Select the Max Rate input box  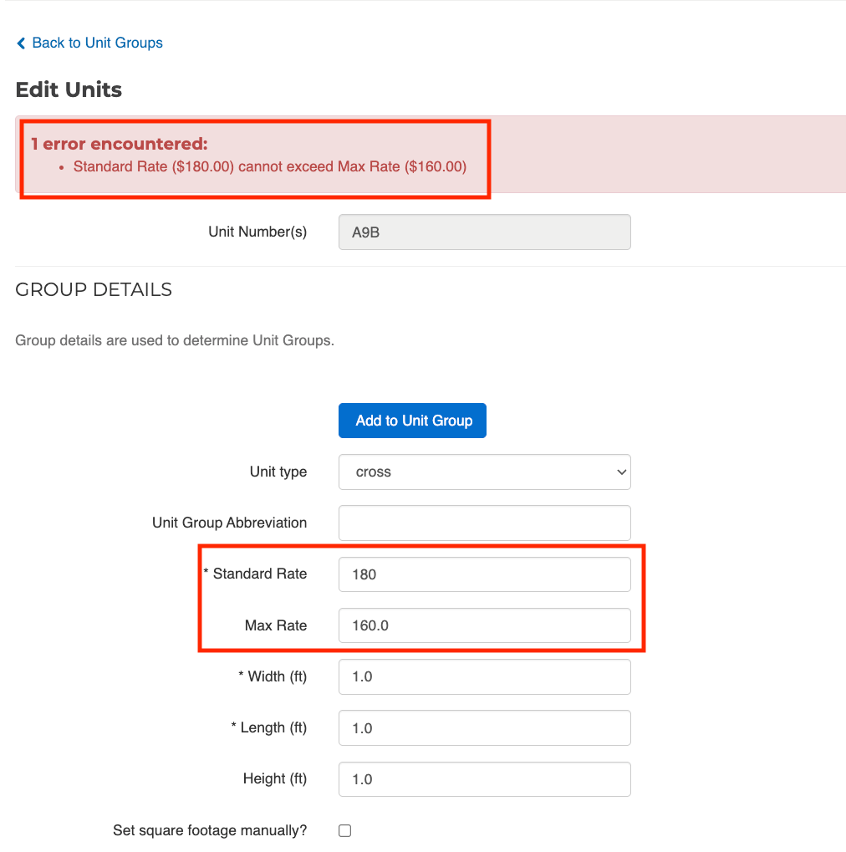click(x=484, y=625)
